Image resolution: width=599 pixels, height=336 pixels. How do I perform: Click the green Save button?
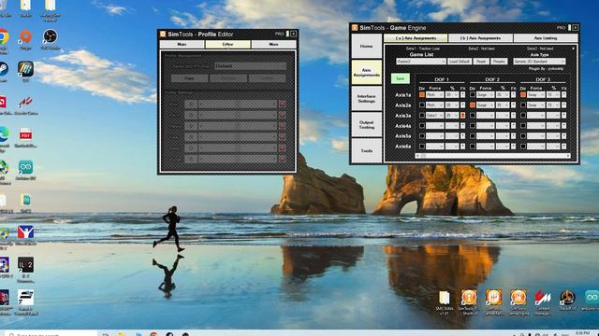[x=400, y=78]
